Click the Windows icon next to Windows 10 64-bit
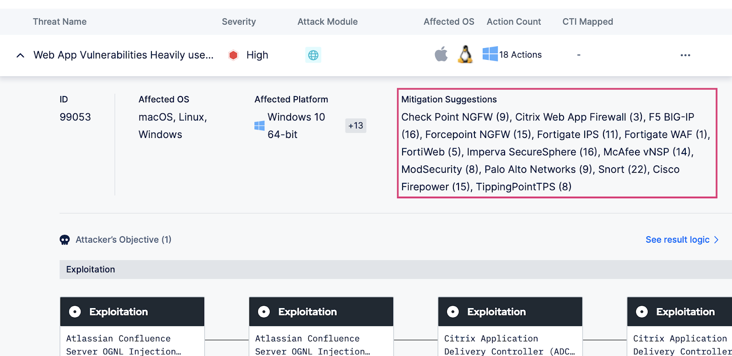Viewport: 732px width, 356px height. 259,126
